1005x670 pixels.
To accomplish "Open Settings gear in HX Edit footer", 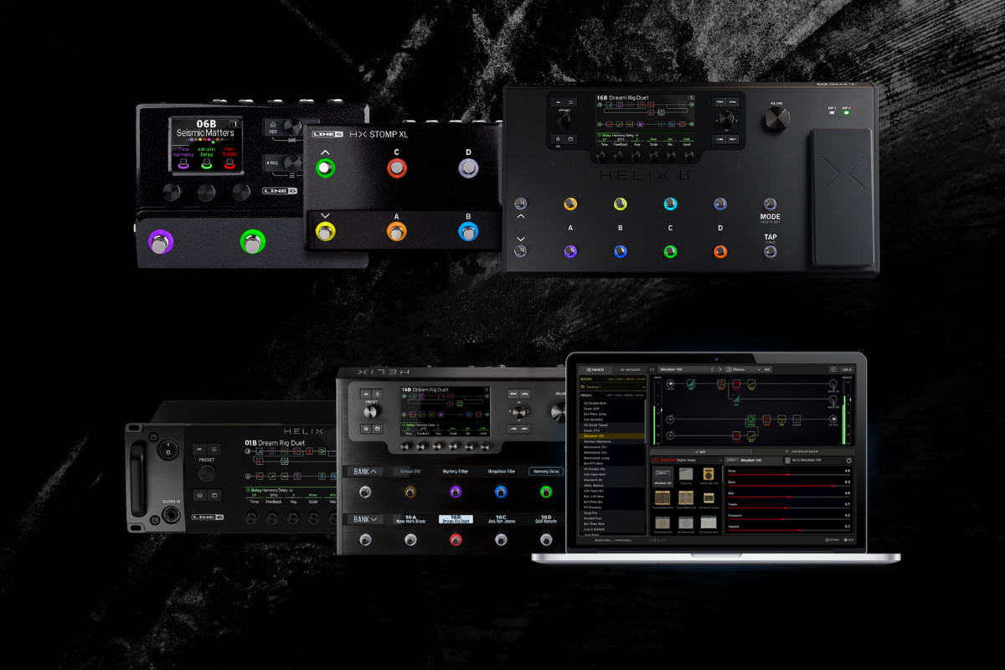I will (x=832, y=540).
